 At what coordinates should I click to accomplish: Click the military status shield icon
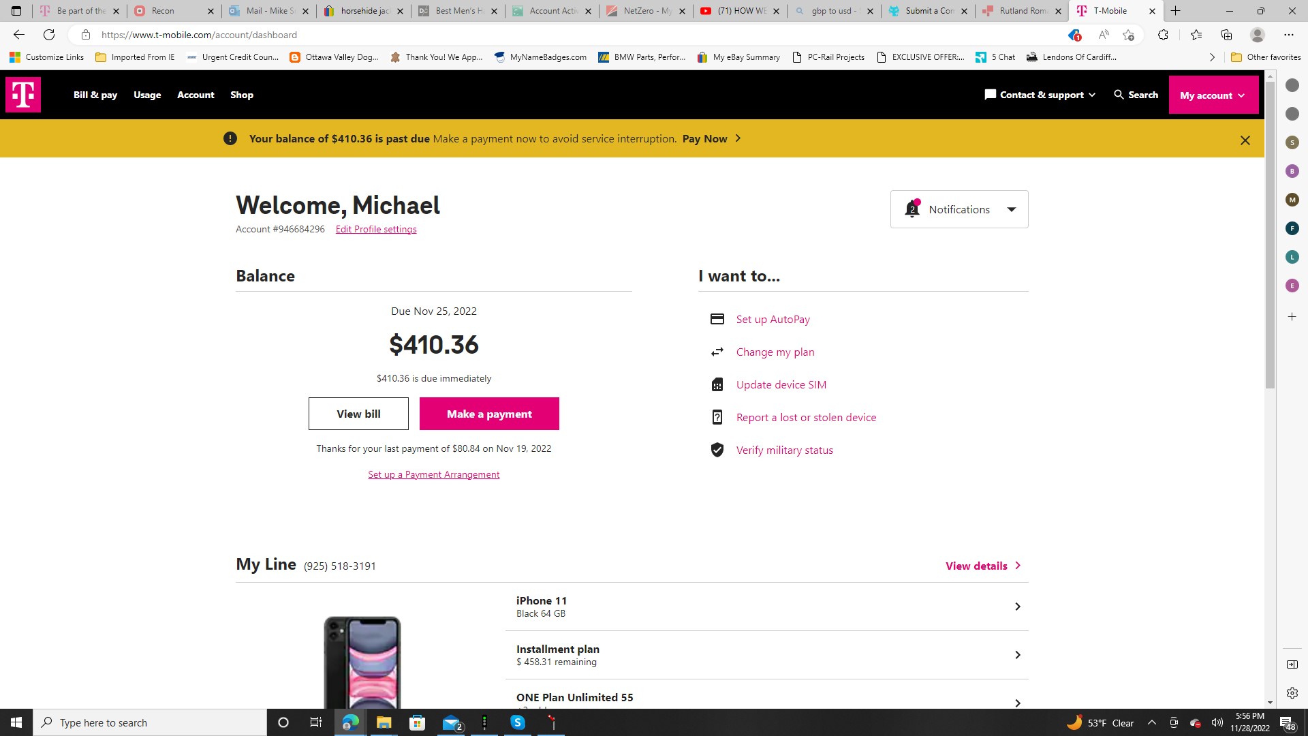pos(717,450)
